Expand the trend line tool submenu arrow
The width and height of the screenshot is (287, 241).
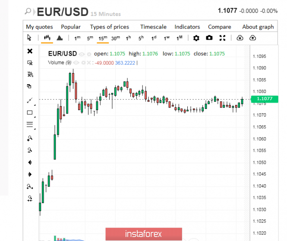pyautogui.click(x=35, y=105)
